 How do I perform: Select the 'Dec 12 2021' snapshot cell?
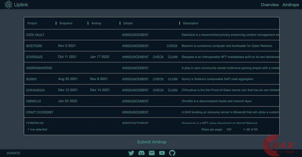[x=68, y=90]
